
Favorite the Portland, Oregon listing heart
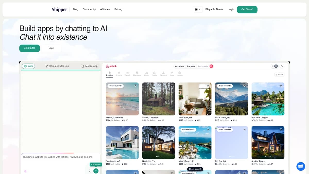pos(281,86)
